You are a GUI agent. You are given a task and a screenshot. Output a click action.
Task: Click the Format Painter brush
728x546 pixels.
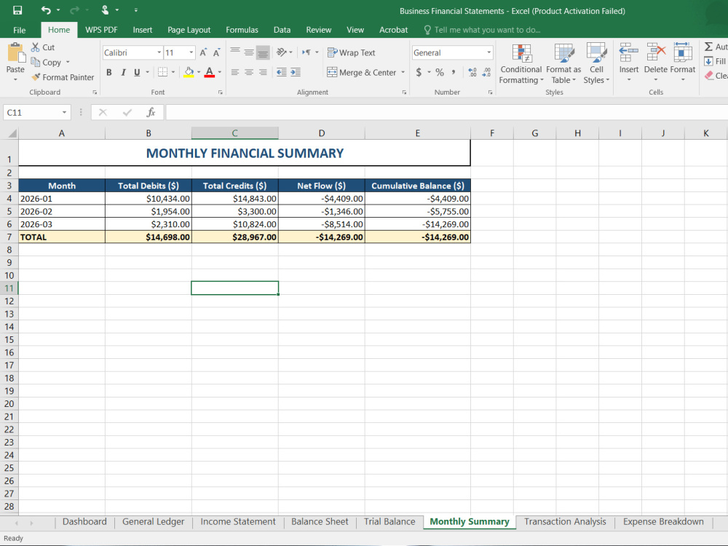coord(36,77)
